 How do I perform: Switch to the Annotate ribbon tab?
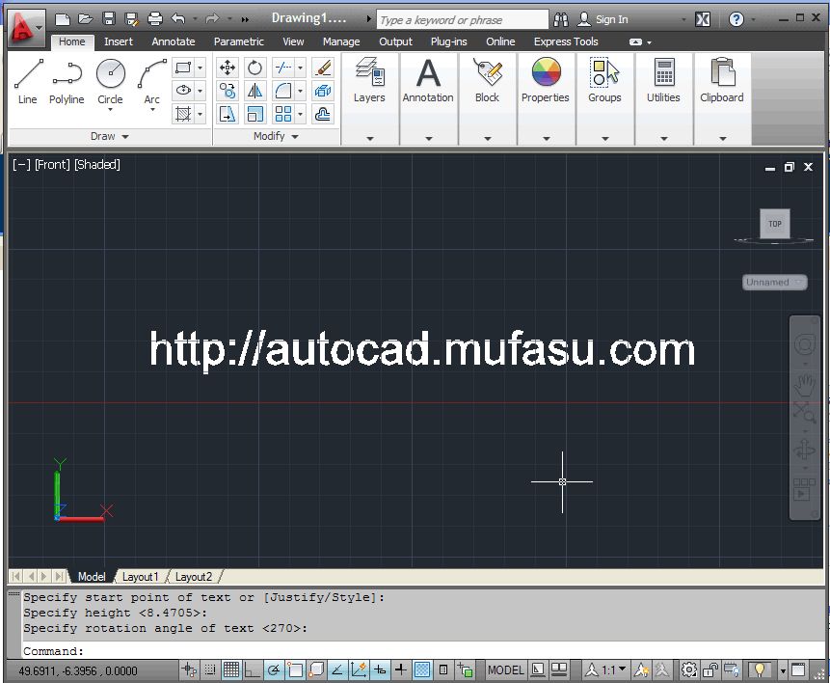174,41
